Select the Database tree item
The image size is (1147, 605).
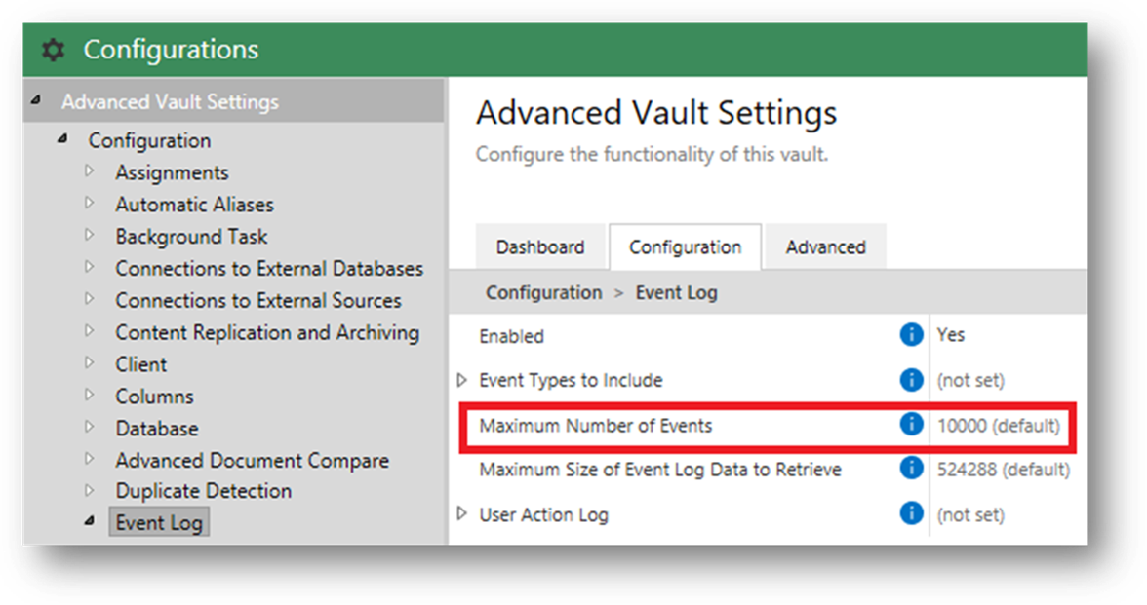tap(156, 429)
